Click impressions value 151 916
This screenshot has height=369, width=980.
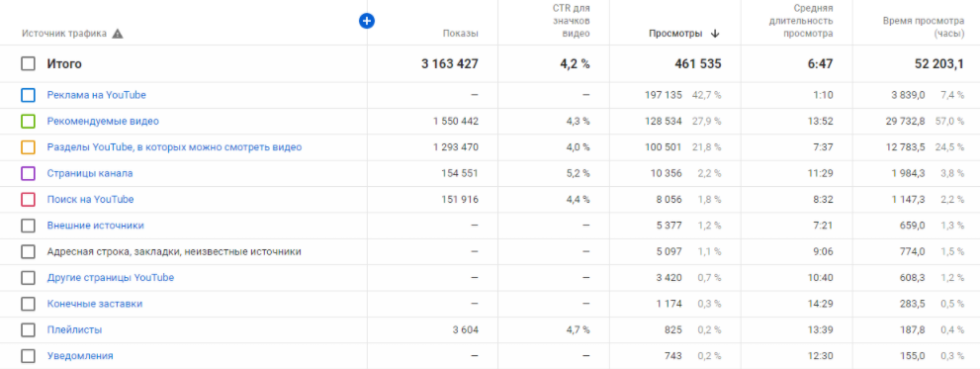click(x=460, y=200)
